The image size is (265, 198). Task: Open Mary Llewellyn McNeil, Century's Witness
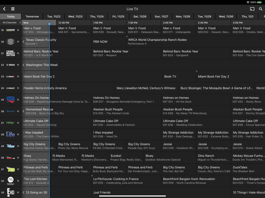point(146,88)
